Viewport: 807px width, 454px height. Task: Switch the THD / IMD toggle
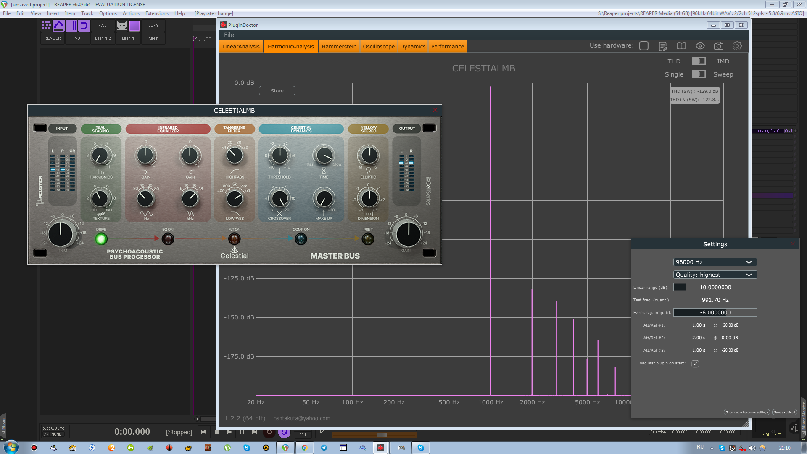pyautogui.click(x=699, y=61)
